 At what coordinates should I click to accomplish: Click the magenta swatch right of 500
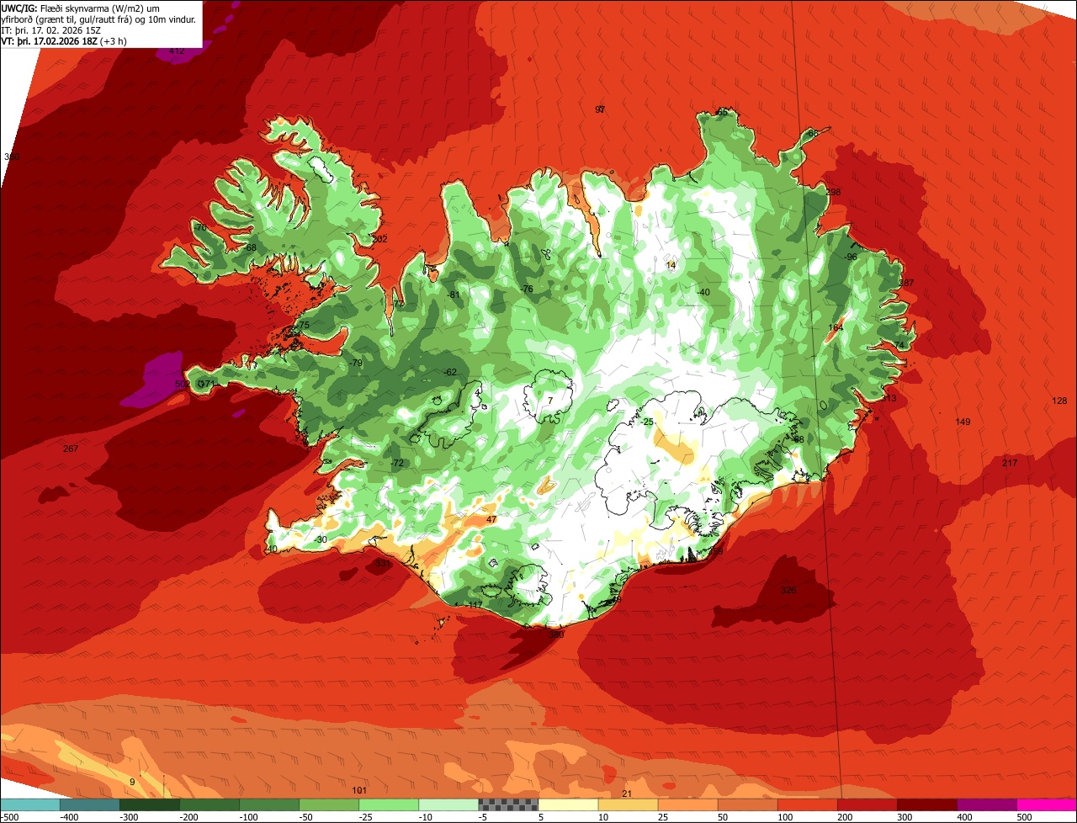click(1046, 804)
